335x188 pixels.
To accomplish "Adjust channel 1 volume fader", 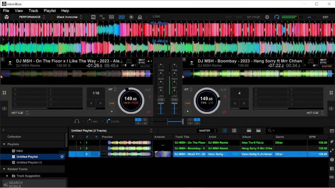I will coord(161,103).
